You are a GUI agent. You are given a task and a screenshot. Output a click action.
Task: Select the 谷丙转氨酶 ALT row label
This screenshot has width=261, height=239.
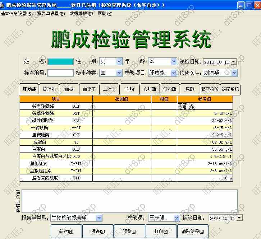pos(56,106)
